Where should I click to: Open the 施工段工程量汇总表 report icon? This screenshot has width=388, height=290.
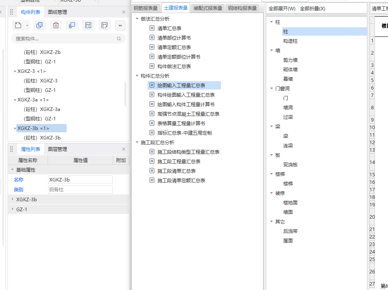tap(152, 161)
